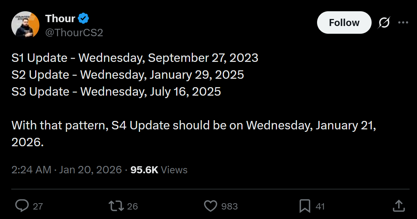This screenshot has height=219, width=417.
Task: Click the repost arrows icon
Action: [116, 206]
